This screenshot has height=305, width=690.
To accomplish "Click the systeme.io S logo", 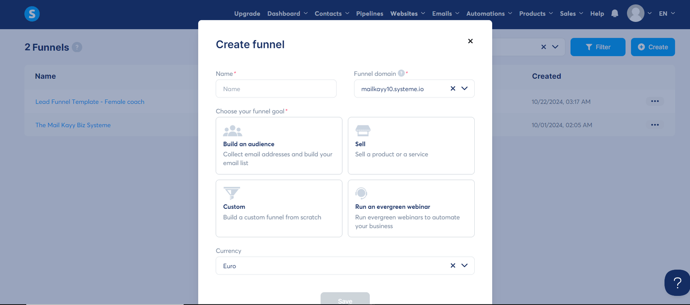I will click(x=32, y=14).
